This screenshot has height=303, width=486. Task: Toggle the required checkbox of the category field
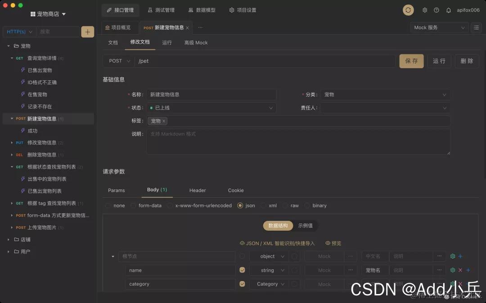(x=242, y=284)
